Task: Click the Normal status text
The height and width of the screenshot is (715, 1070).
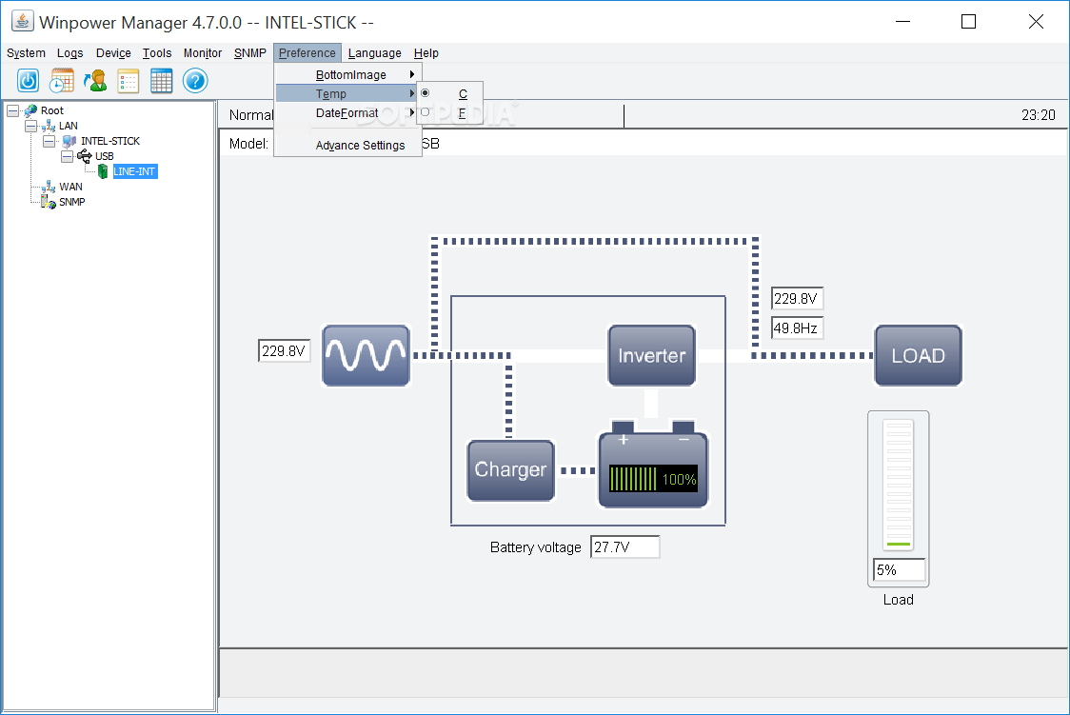Action: pyautogui.click(x=251, y=115)
